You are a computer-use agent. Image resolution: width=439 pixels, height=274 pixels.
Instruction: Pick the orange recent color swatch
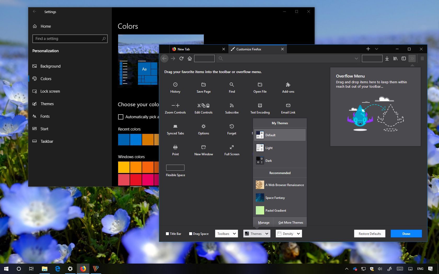tap(148, 140)
